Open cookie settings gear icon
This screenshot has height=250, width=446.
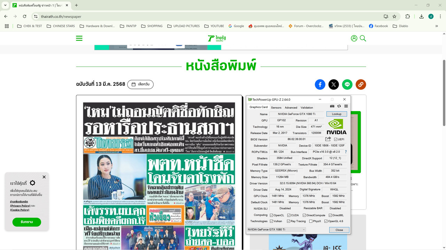[32, 183]
